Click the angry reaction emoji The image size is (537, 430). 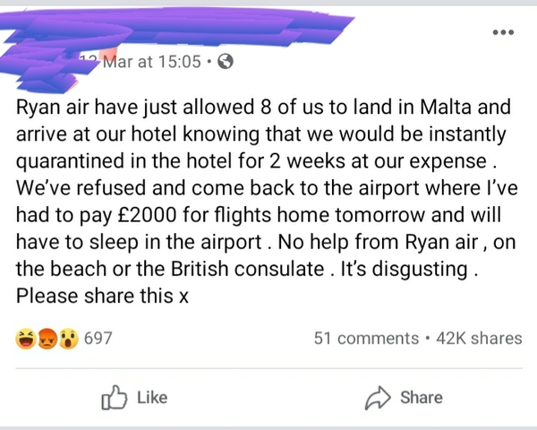[x=46, y=338]
